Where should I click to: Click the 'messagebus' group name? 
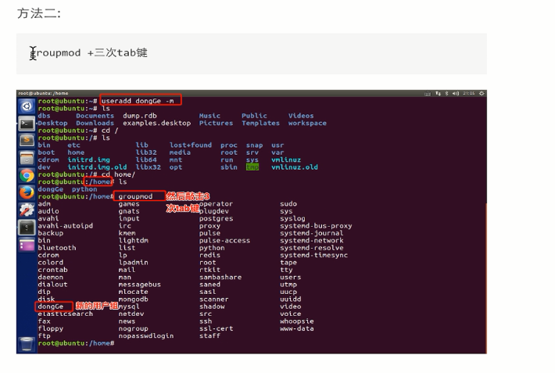pos(139,285)
